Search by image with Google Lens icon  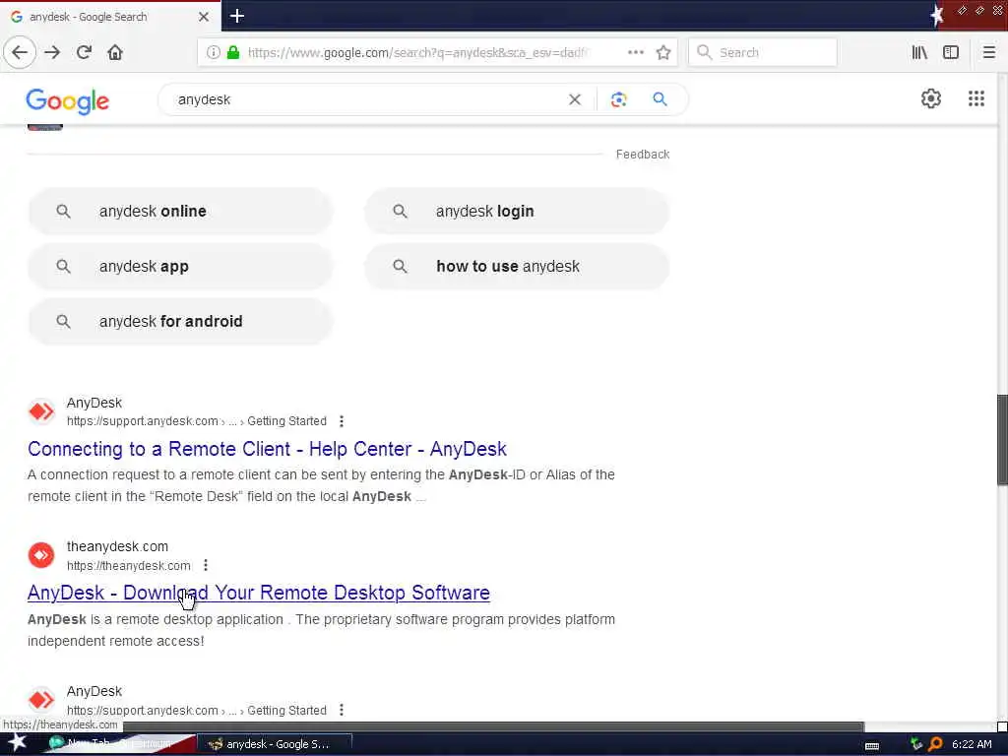(x=618, y=99)
